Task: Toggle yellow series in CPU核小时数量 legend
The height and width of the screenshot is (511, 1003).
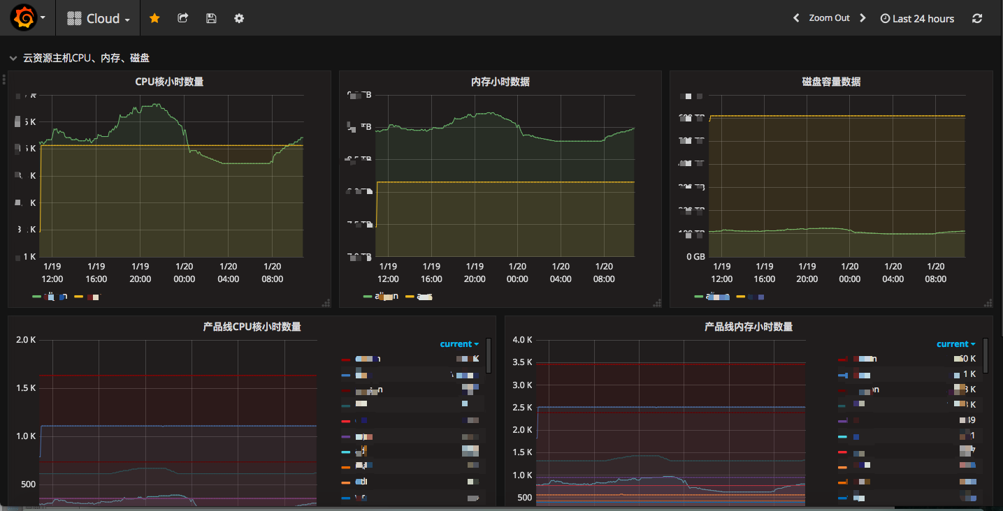Action: pos(87,297)
